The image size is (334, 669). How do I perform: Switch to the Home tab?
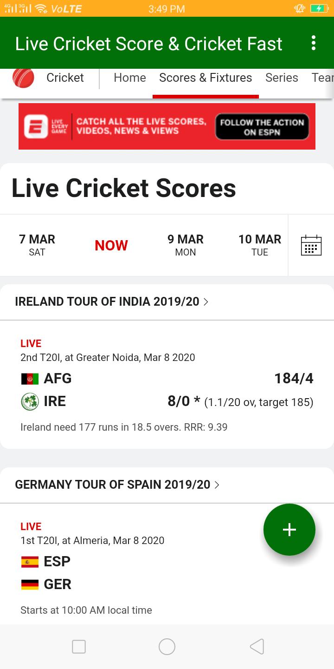point(130,78)
